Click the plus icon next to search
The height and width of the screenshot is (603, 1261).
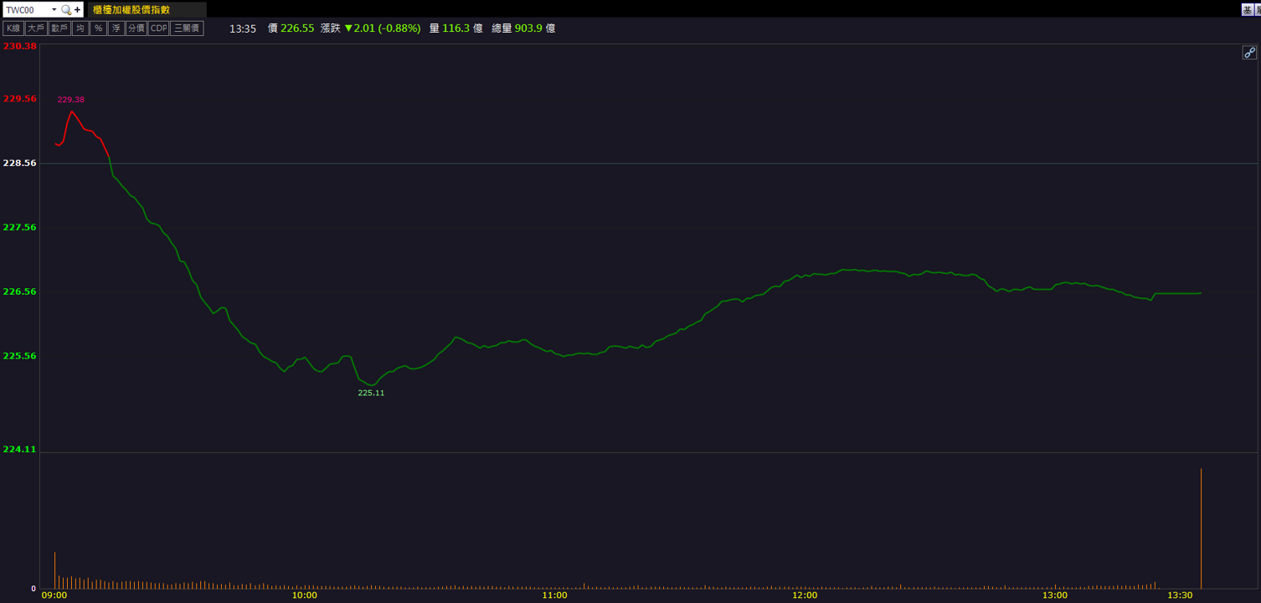78,10
